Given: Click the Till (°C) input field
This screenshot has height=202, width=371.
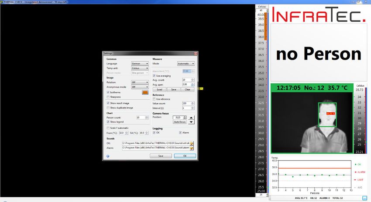Looking at the screenshot, I should [142, 133].
